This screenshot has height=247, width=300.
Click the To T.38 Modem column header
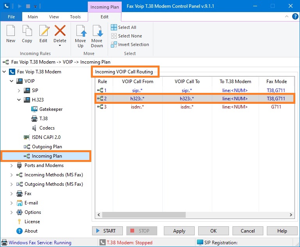coord(235,82)
